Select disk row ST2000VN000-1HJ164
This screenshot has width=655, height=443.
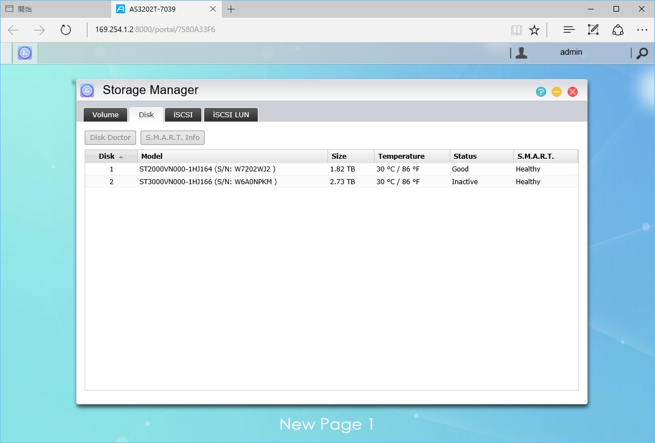(x=332, y=169)
